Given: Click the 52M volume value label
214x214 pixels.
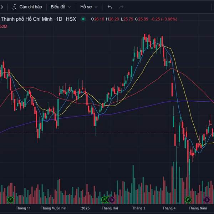Looking at the screenshot, I should click(x=4, y=26).
